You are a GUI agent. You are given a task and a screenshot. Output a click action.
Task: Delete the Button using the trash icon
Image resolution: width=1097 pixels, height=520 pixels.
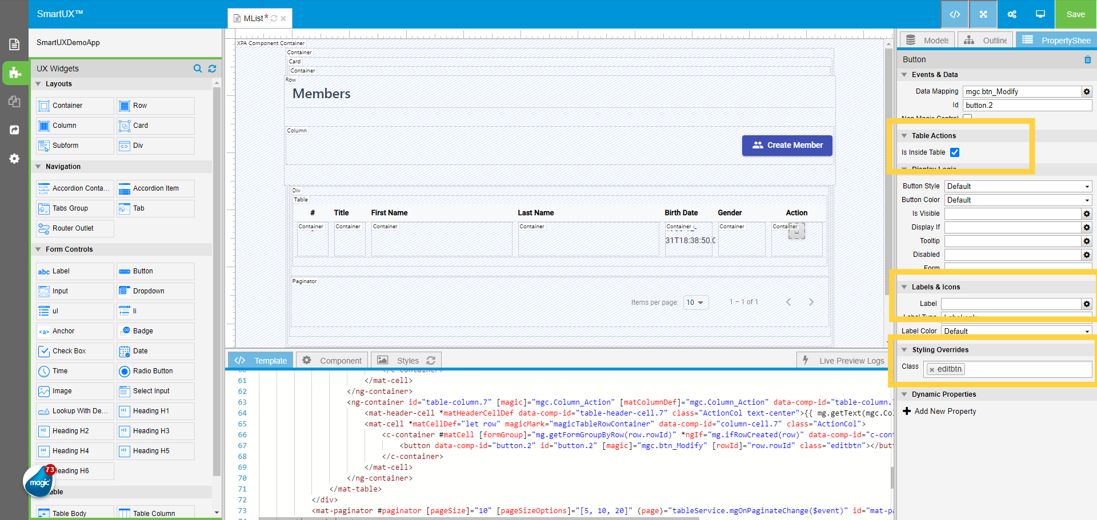[x=1087, y=59]
